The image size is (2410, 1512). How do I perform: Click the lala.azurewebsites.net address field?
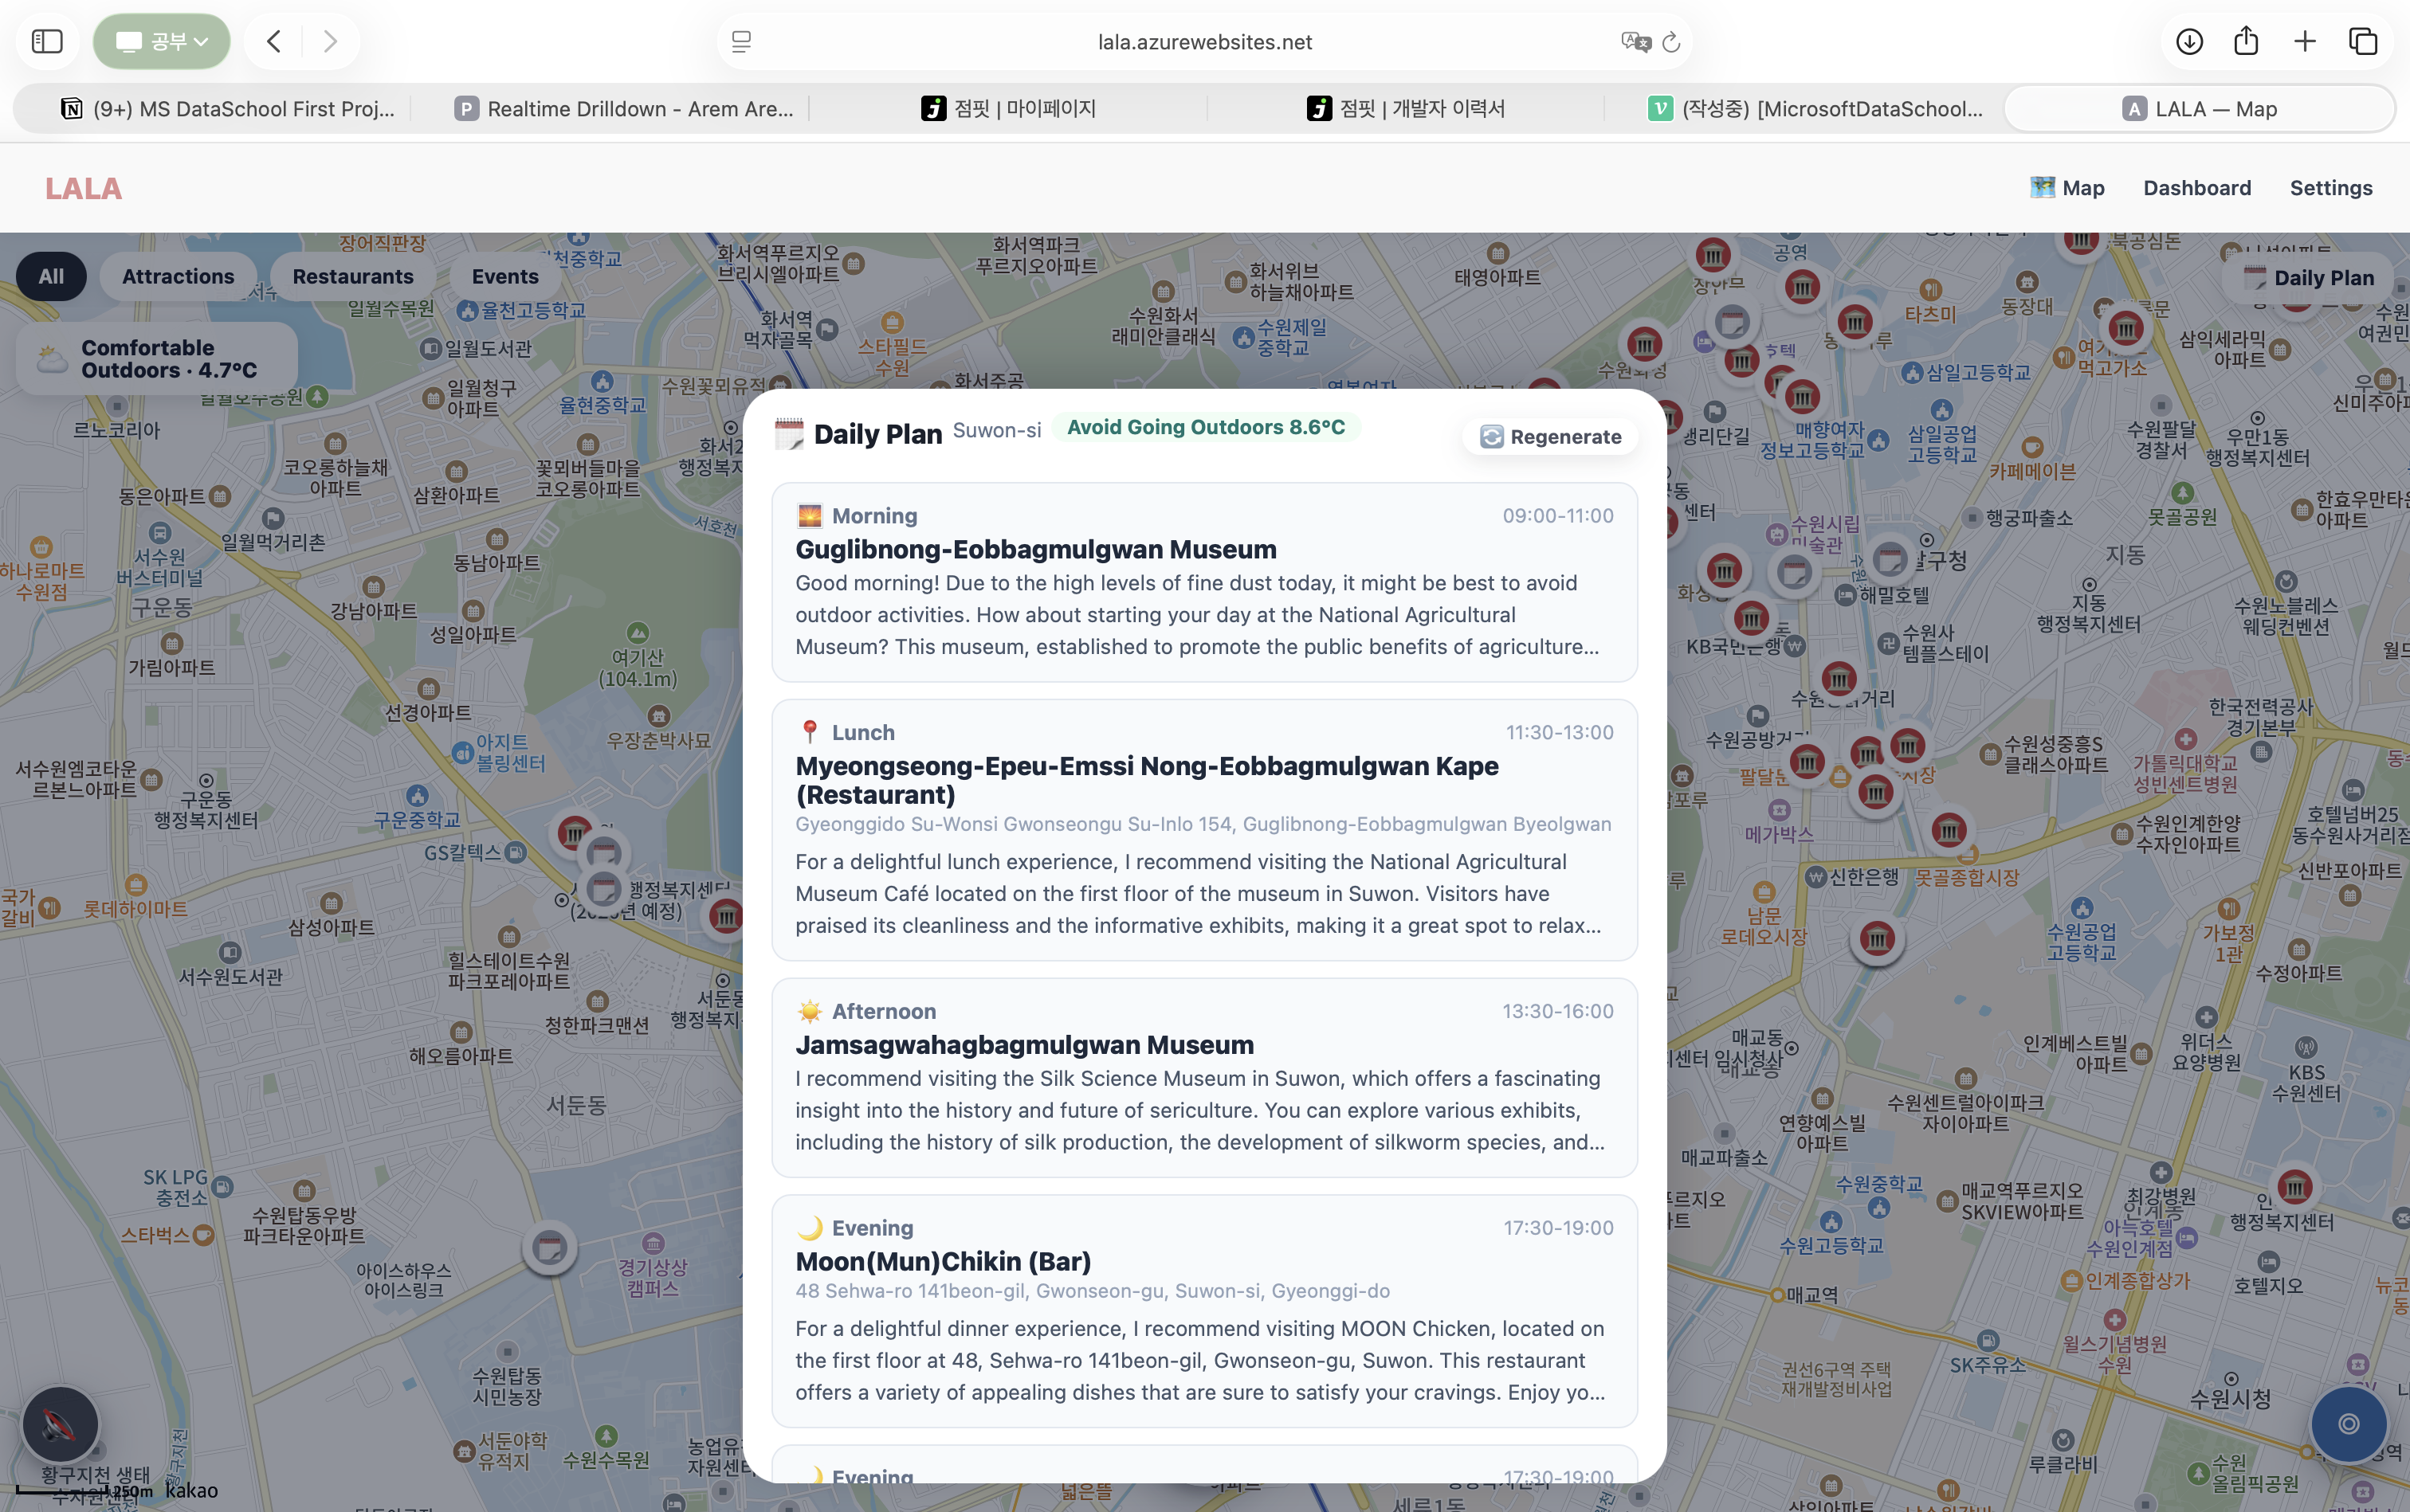1203,42
